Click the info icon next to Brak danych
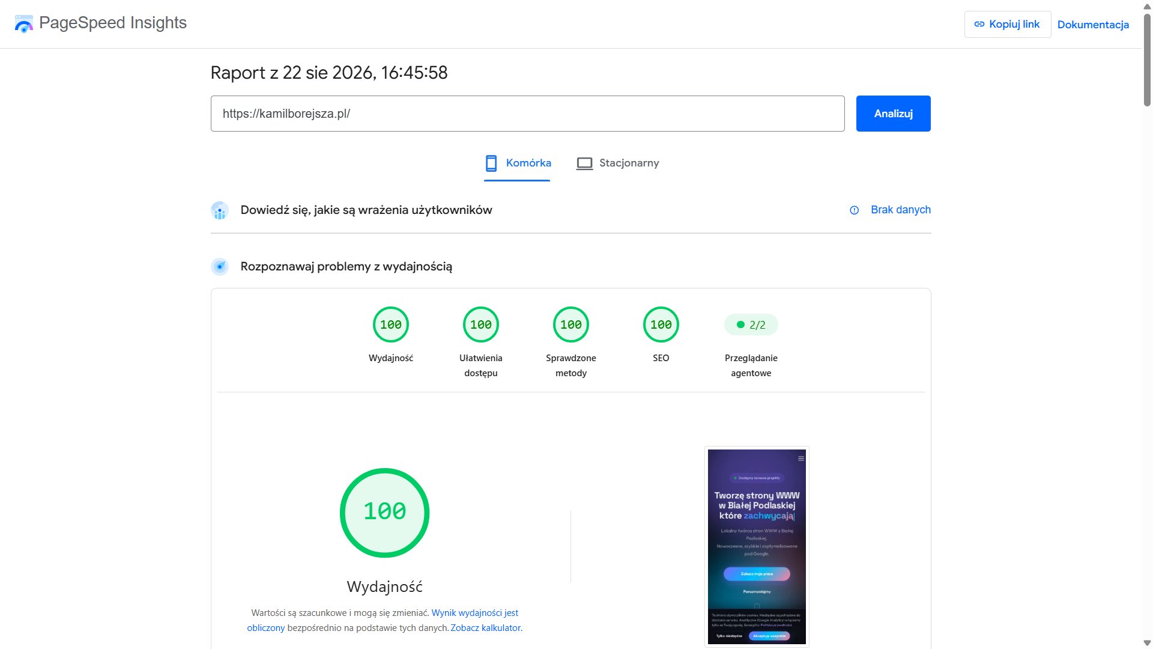 pyautogui.click(x=854, y=210)
